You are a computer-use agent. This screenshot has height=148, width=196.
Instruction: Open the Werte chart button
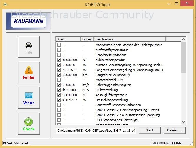(29, 98)
